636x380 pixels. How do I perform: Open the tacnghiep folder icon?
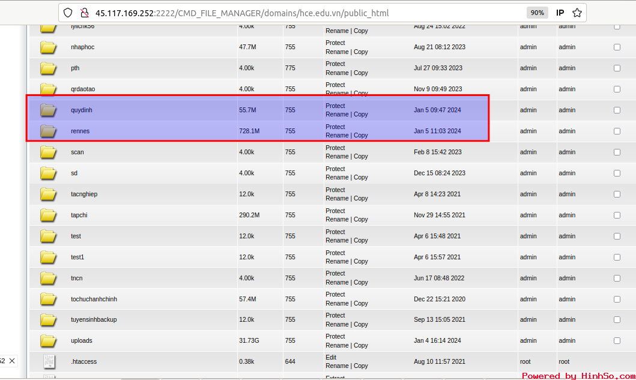[x=48, y=195]
